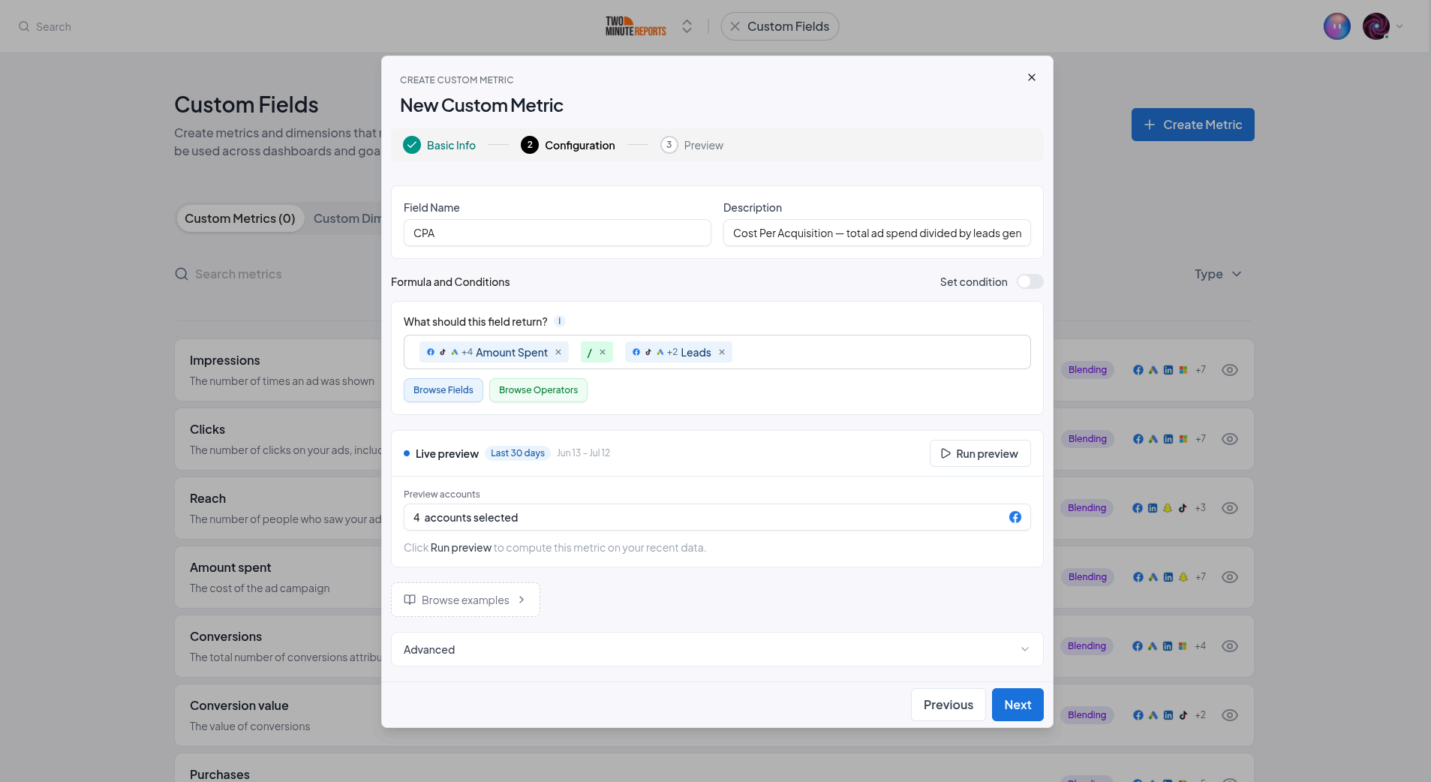The height and width of the screenshot is (782, 1431).
Task: Expand the Advanced section
Action: (717, 649)
